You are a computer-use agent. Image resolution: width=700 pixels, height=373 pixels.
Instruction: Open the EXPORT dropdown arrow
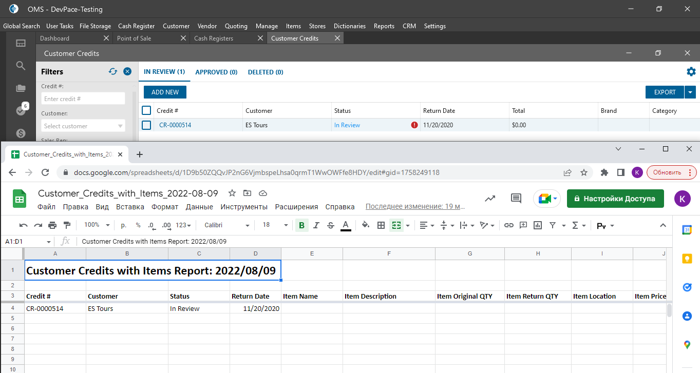(690, 92)
